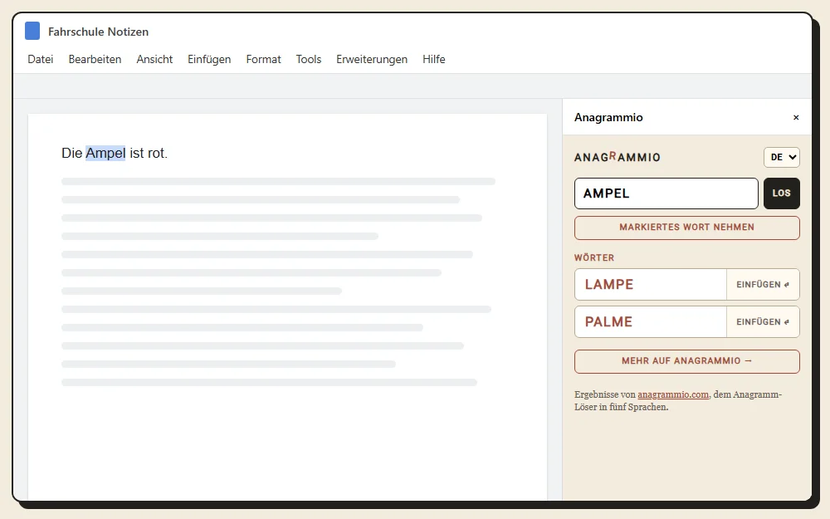The image size is (830, 519).
Task: Click the highlighted word Ampel in document
Action: [x=105, y=153]
